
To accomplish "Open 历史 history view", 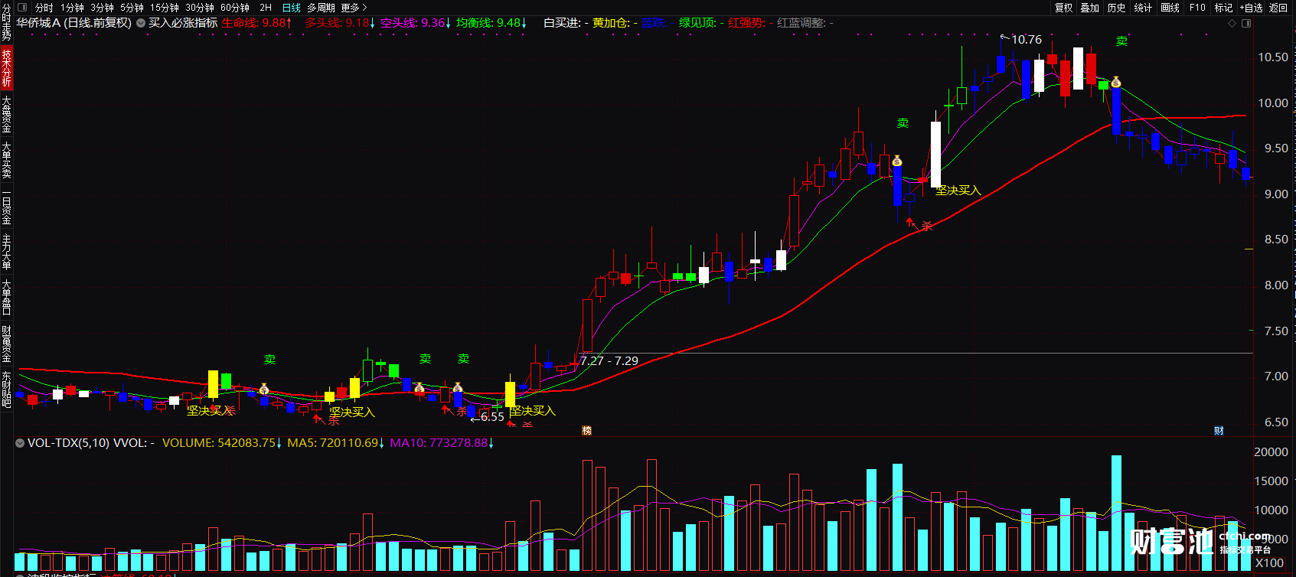I will (1117, 8).
